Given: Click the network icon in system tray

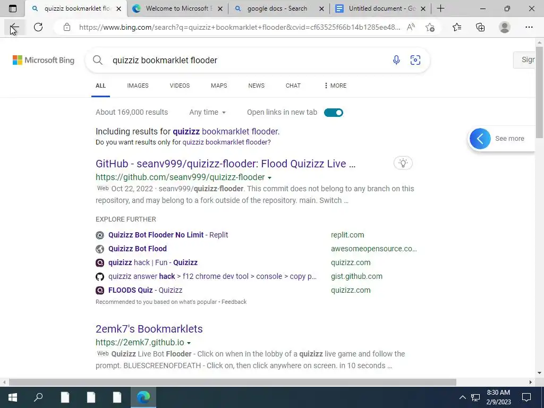Looking at the screenshot, I should (475, 397).
